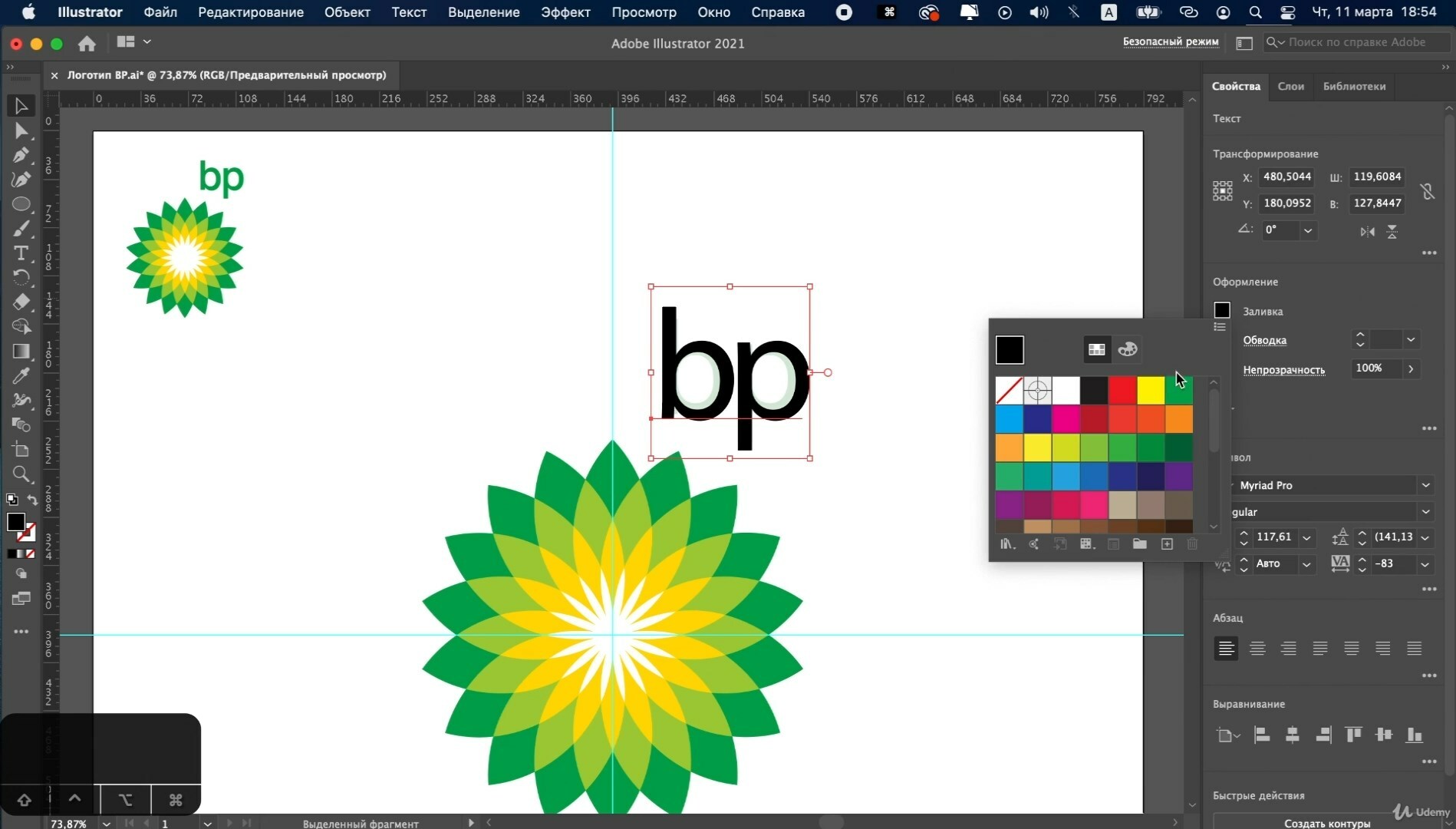Screen dimensions: 1456x829
Task: Pick the None swatch with red slash
Action: click(x=1009, y=390)
